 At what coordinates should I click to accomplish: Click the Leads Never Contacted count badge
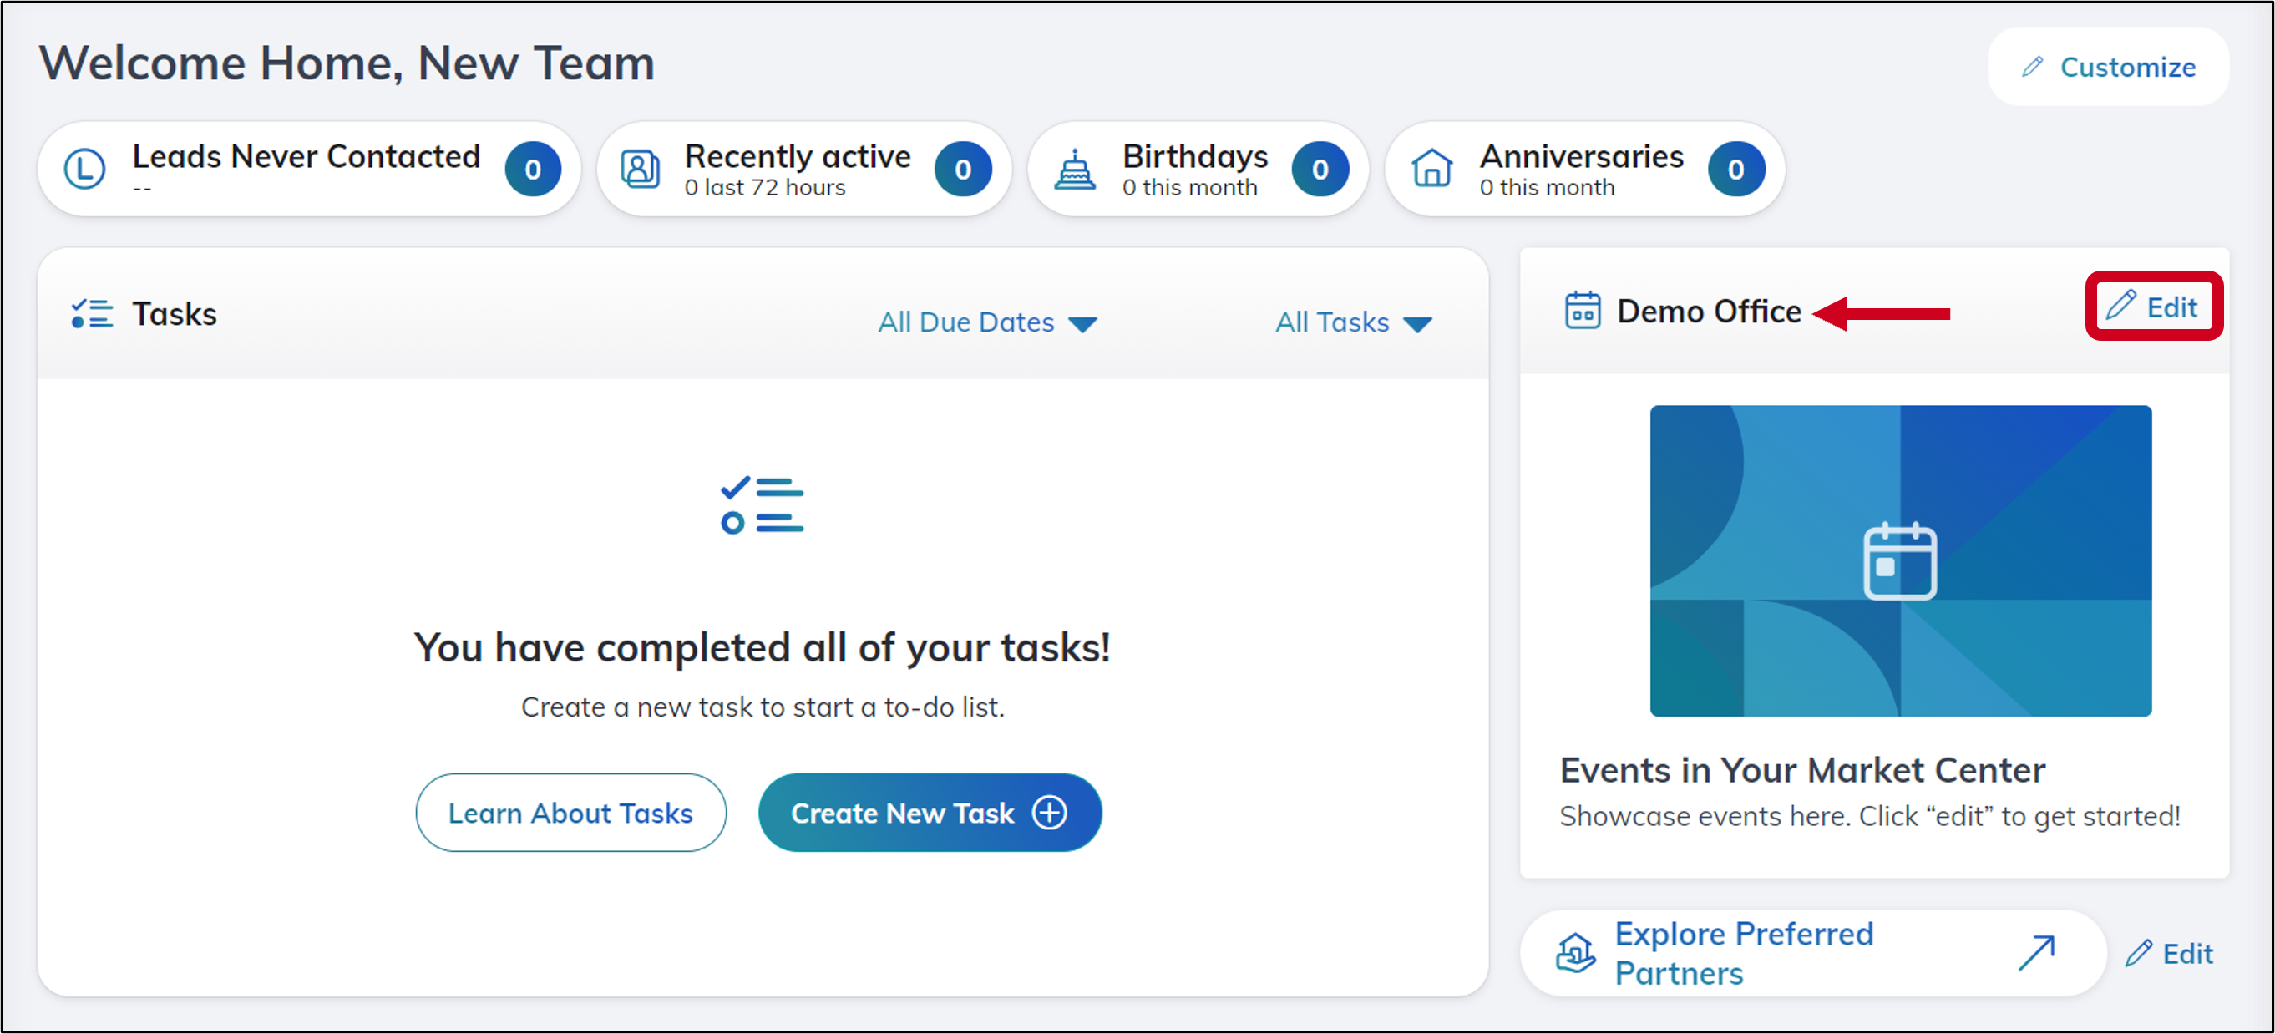click(x=533, y=169)
